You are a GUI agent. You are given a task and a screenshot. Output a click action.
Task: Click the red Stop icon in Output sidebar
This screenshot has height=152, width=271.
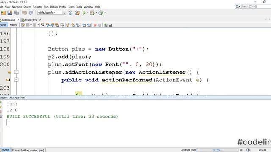(x=1, y=111)
